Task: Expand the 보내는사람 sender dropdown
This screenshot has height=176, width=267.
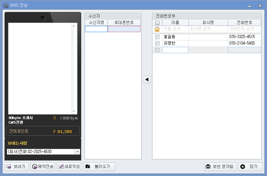Action: coord(77,152)
